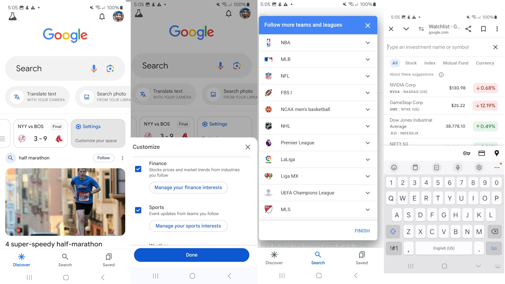
Task: Tap the NVDA NVIDIA Corp stock entry
Action: tap(443, 88)
